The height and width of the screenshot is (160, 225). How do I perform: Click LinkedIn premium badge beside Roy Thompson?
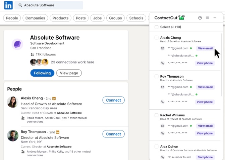point(58,132)
